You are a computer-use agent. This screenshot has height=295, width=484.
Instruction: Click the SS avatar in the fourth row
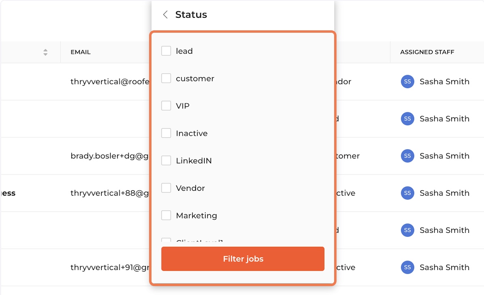pyautogui.click(x=408, y=193)
